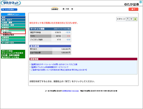The height and width of the screenshot is (109, 143).
Task: Collapse the 各種申込 menu section
Action: coord(13,30)
